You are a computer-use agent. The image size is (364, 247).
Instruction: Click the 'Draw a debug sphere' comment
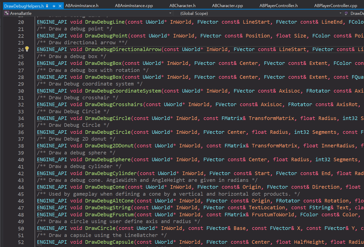(x=76, y=153)
